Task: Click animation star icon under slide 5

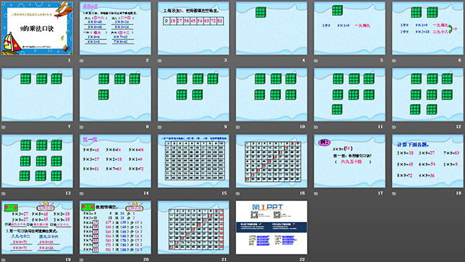Action: tap(316, 60)
